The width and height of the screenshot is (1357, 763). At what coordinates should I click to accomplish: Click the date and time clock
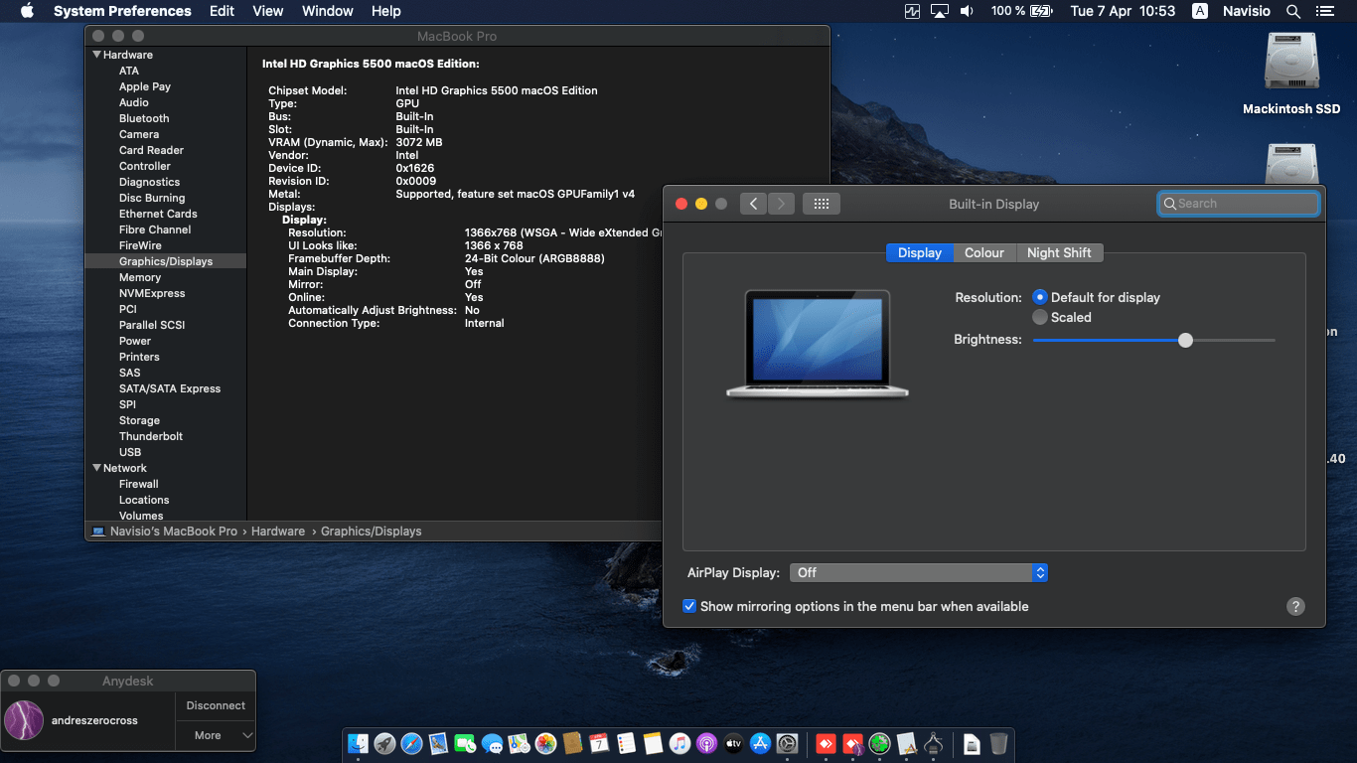(x=1123, y=11)
